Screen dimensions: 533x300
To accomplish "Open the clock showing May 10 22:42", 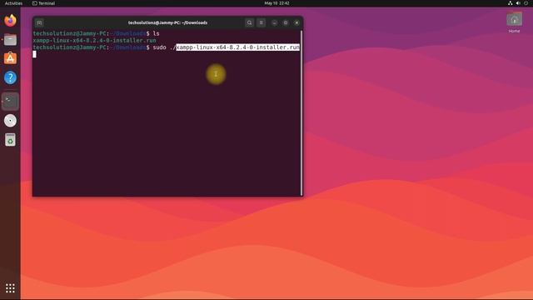I will [276, 3].
